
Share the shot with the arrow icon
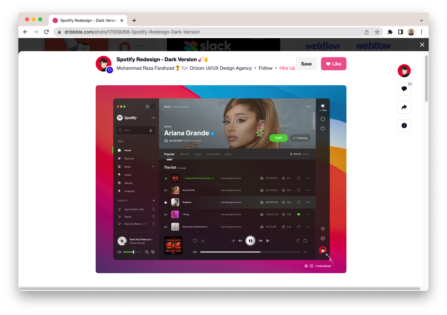click(x=404, y=107)
